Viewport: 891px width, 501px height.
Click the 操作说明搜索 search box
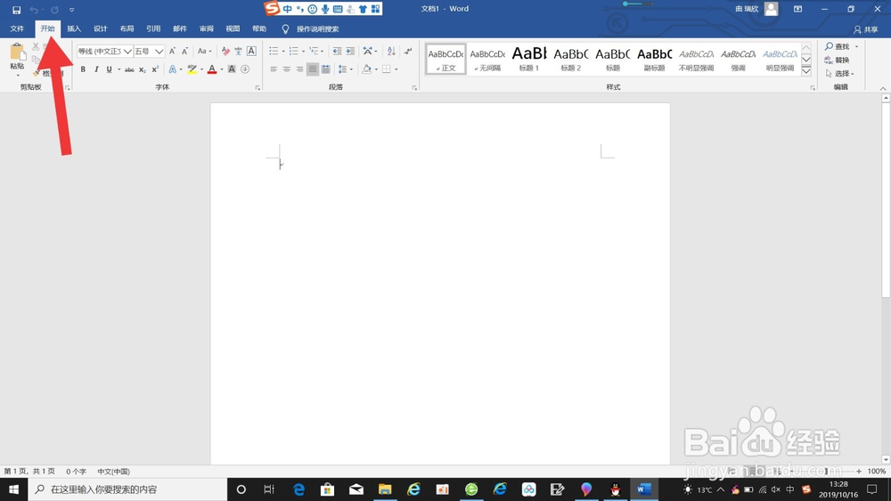point(318,29)
